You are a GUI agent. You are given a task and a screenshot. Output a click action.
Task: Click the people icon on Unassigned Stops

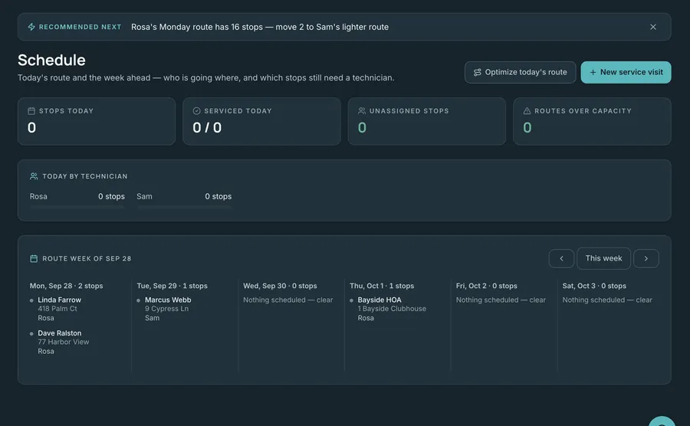click(x=362, y=111)
